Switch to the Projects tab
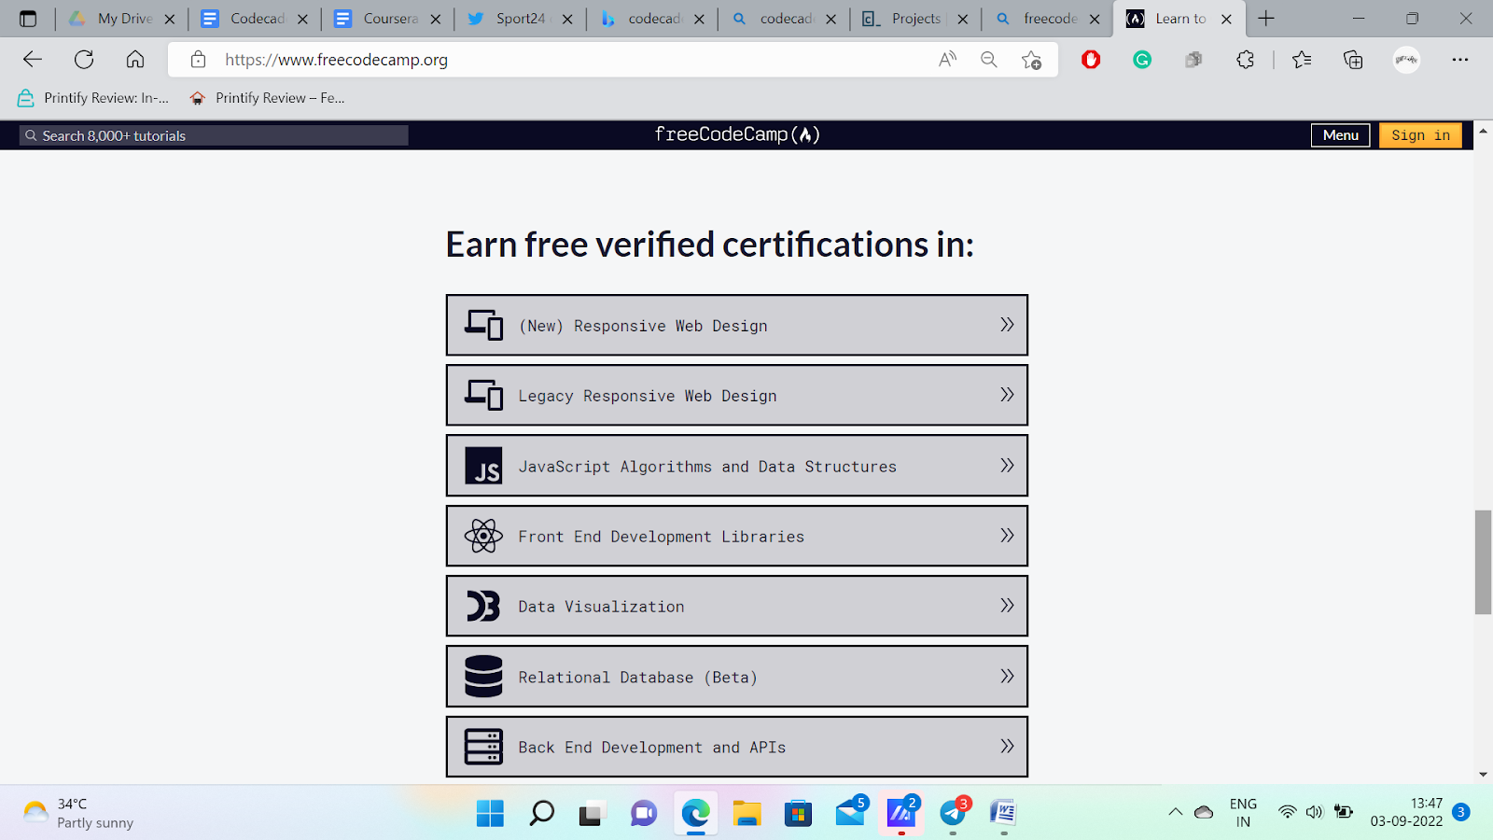The height and width of the screenshot is (840, 1493). pyautogui.click(x=916, y=19)
